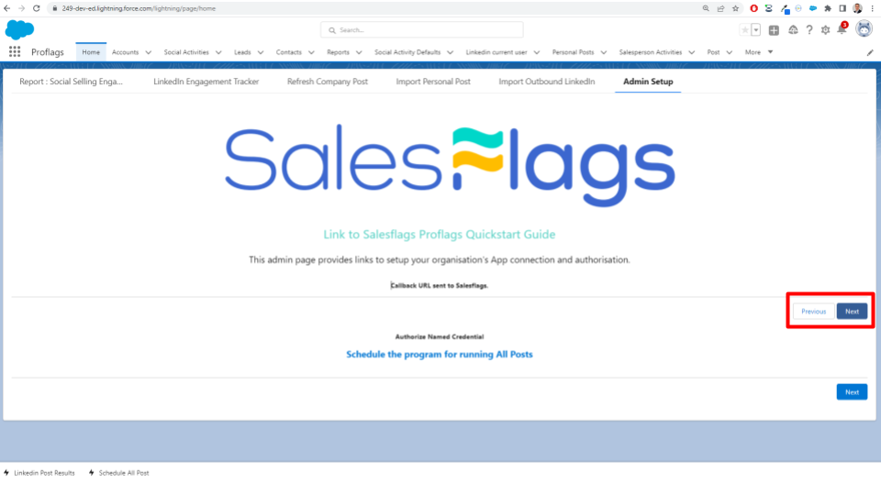Image resolution: width=881 pixels, height=495 pixels.
Task: Click the pencil edit navigation icon
Action: [x=870, y=52]
